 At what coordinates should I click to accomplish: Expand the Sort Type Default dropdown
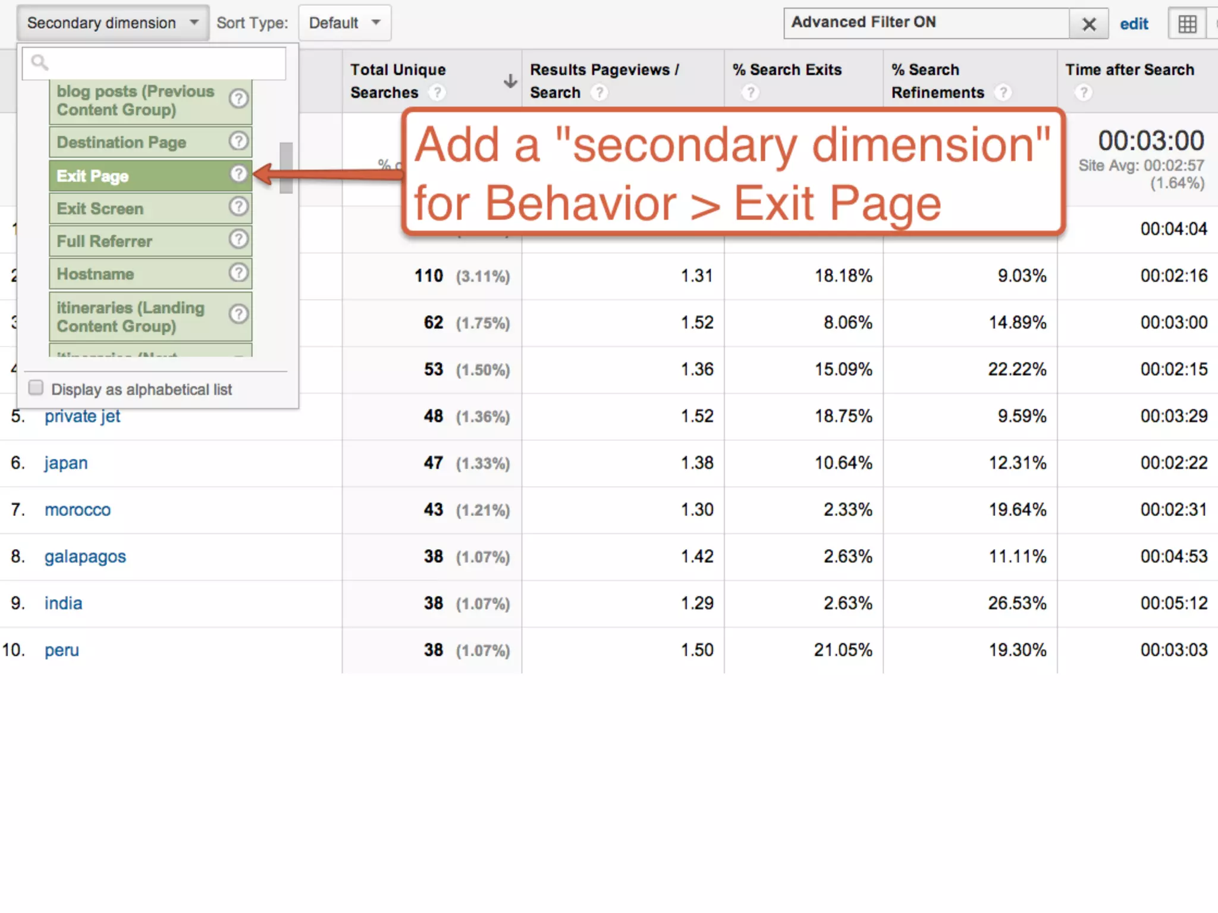tap(344, 23)
